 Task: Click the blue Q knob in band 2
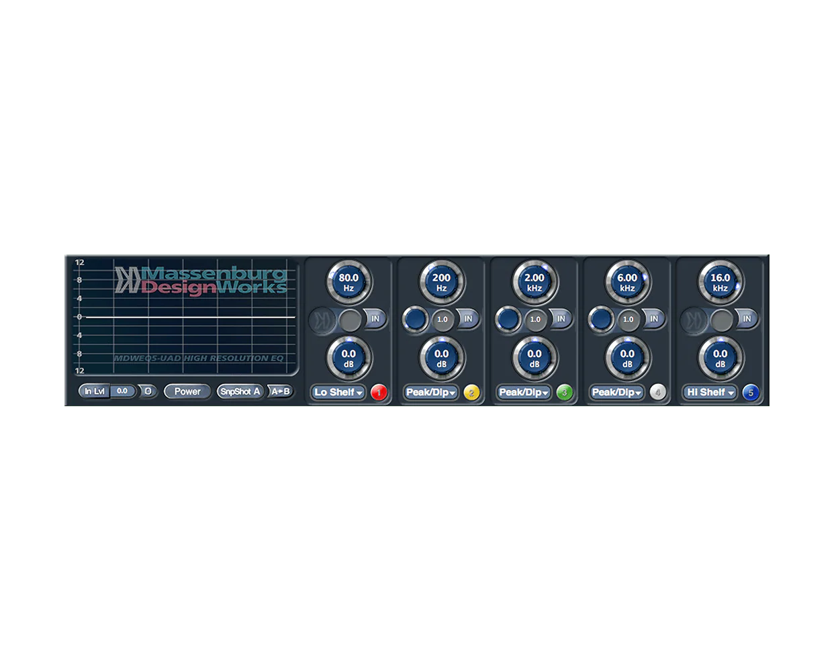[x=416, y=320]
